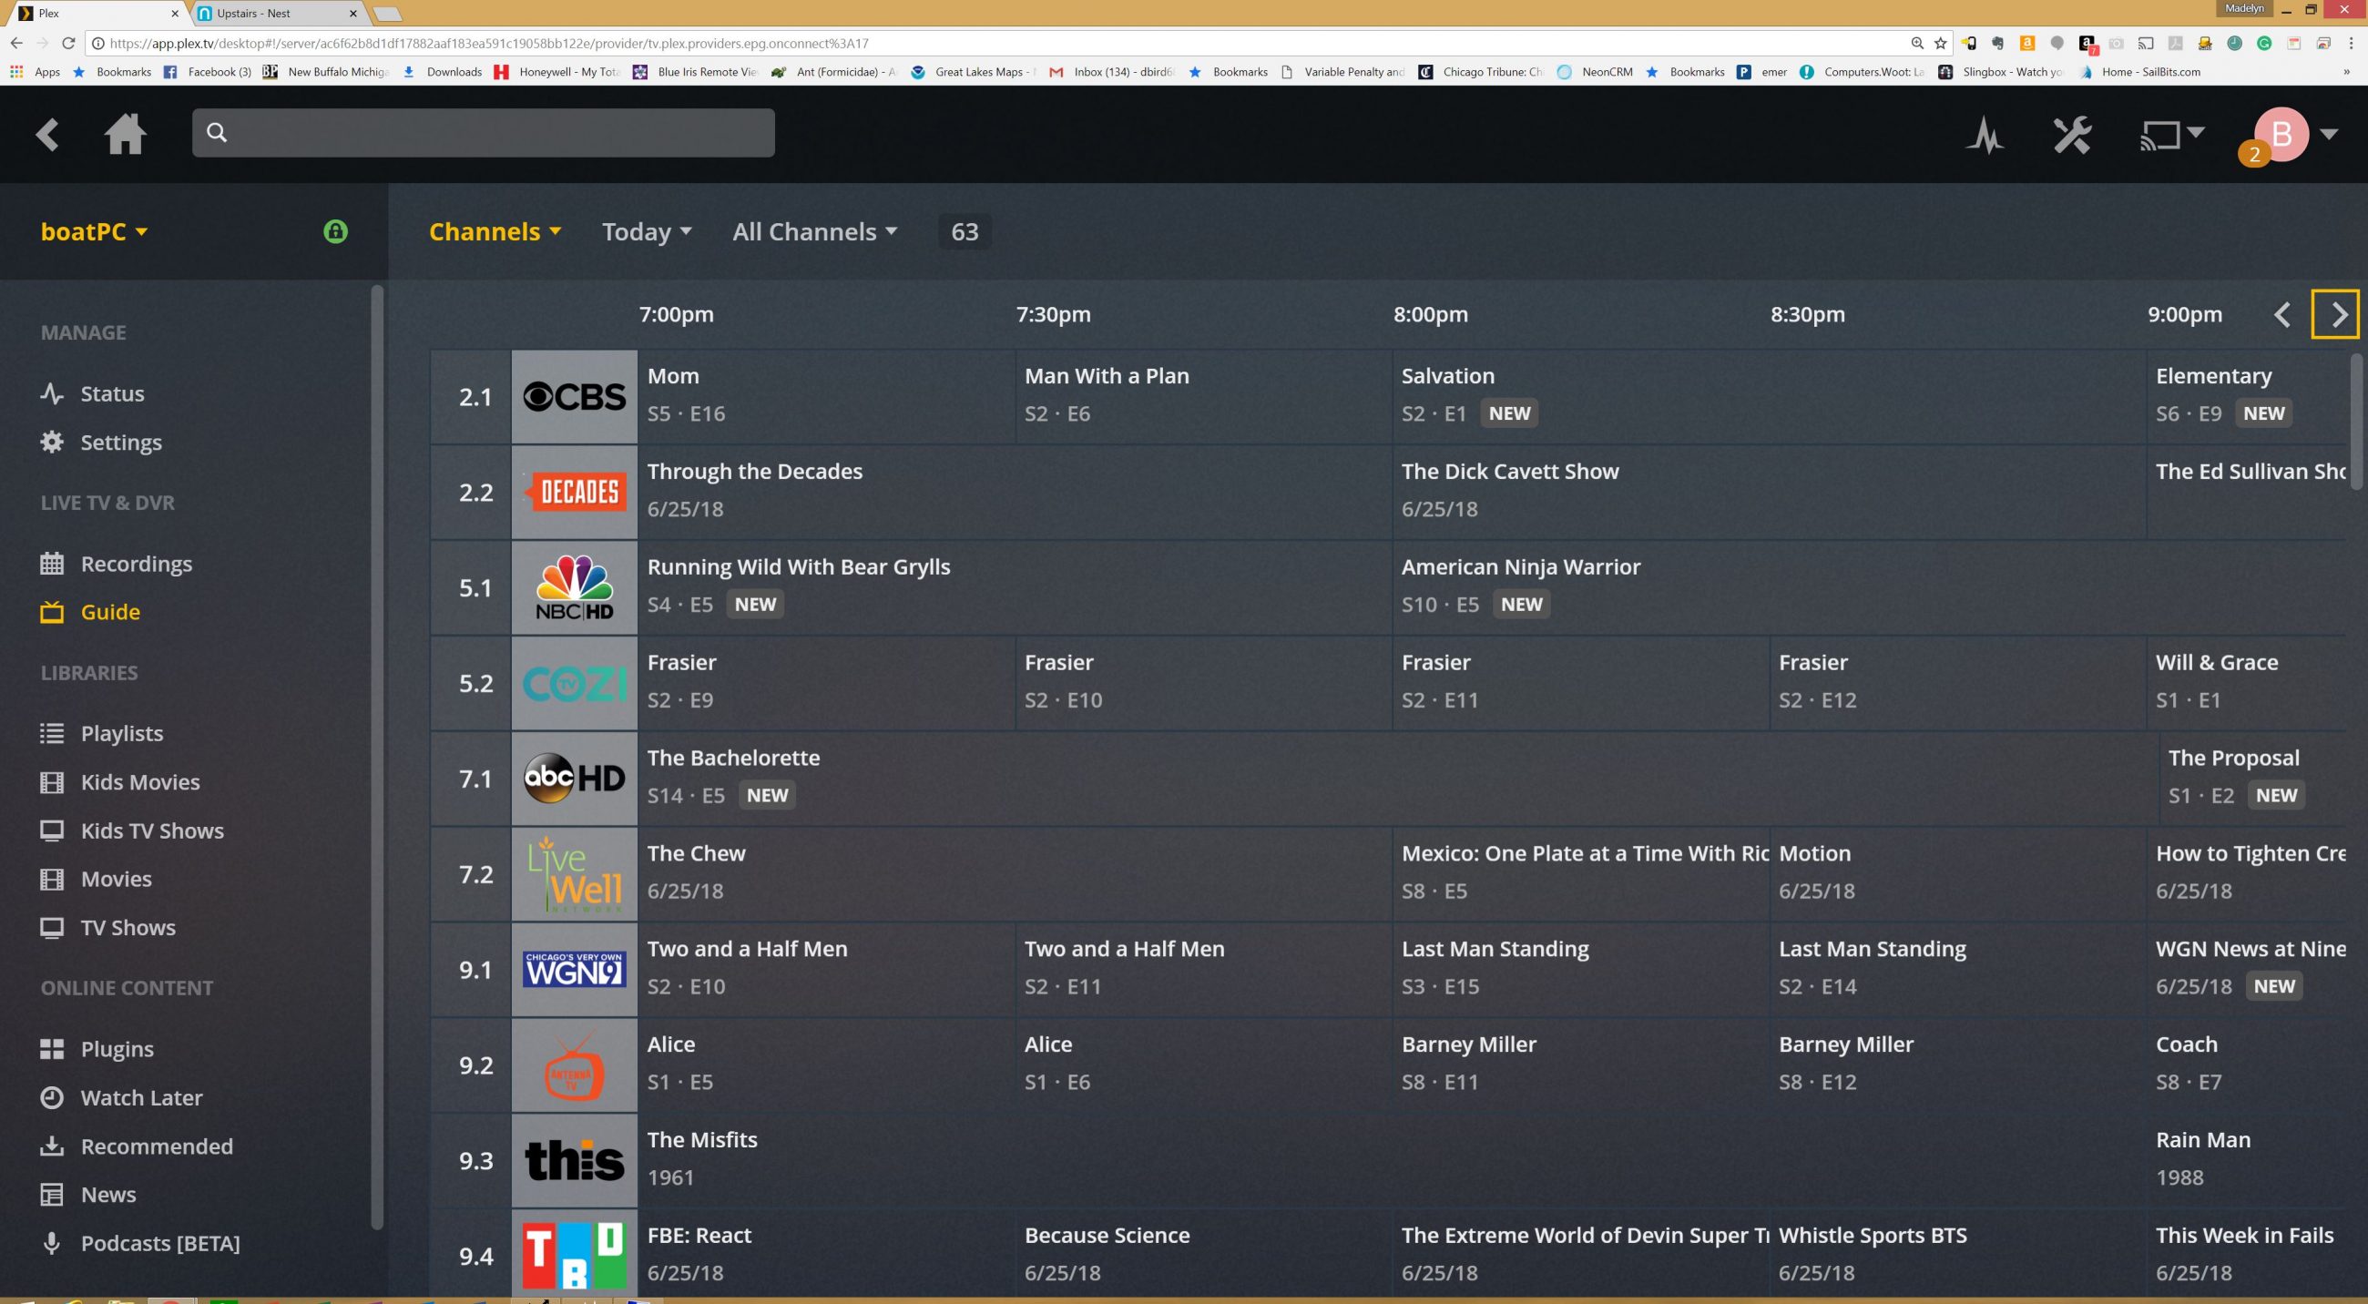Open News in the sidebar

[x=107, y=1195]
